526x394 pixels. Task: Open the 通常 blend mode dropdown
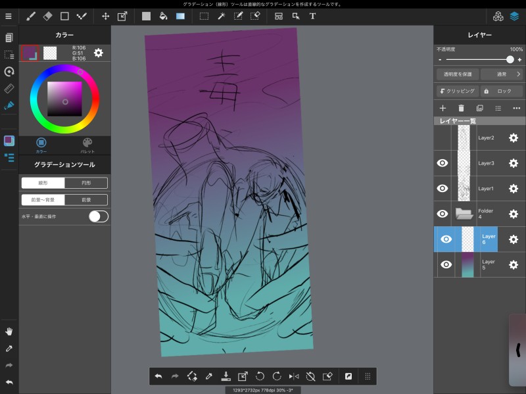(502, 74)
